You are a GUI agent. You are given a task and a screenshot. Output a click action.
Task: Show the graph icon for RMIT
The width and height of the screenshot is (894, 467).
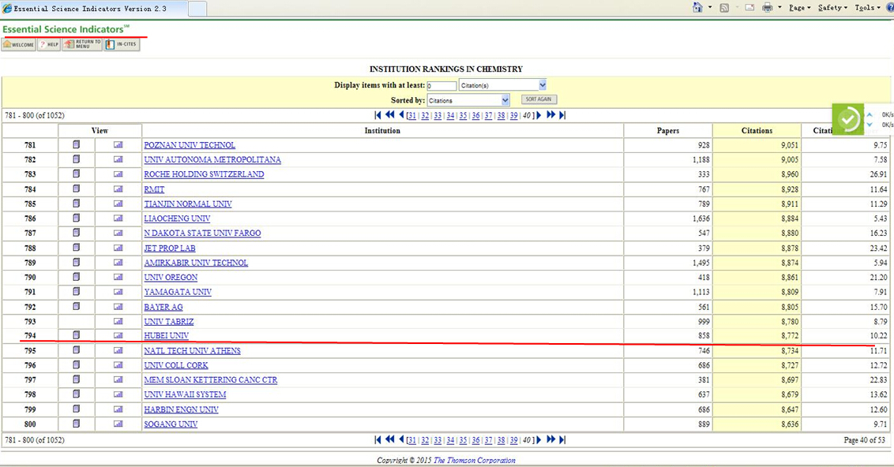[118, 189]
